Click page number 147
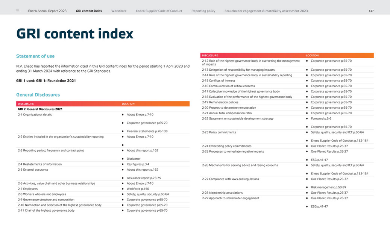 tap(371, 11)
